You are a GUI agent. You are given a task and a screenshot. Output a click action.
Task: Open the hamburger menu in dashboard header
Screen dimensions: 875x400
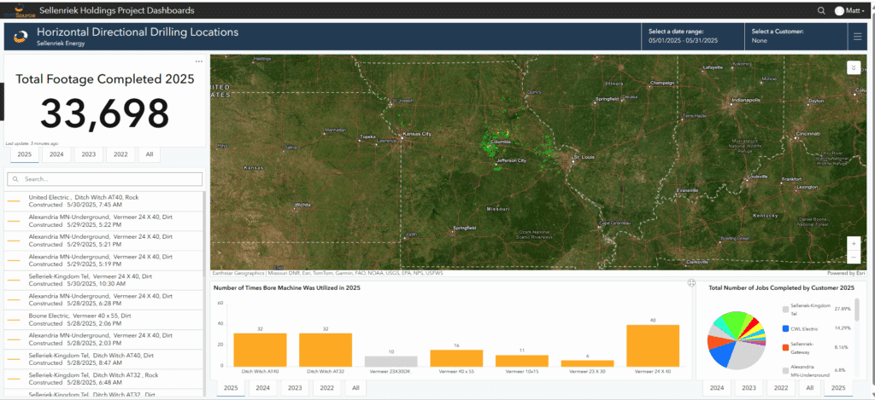[x=858, y=37]
